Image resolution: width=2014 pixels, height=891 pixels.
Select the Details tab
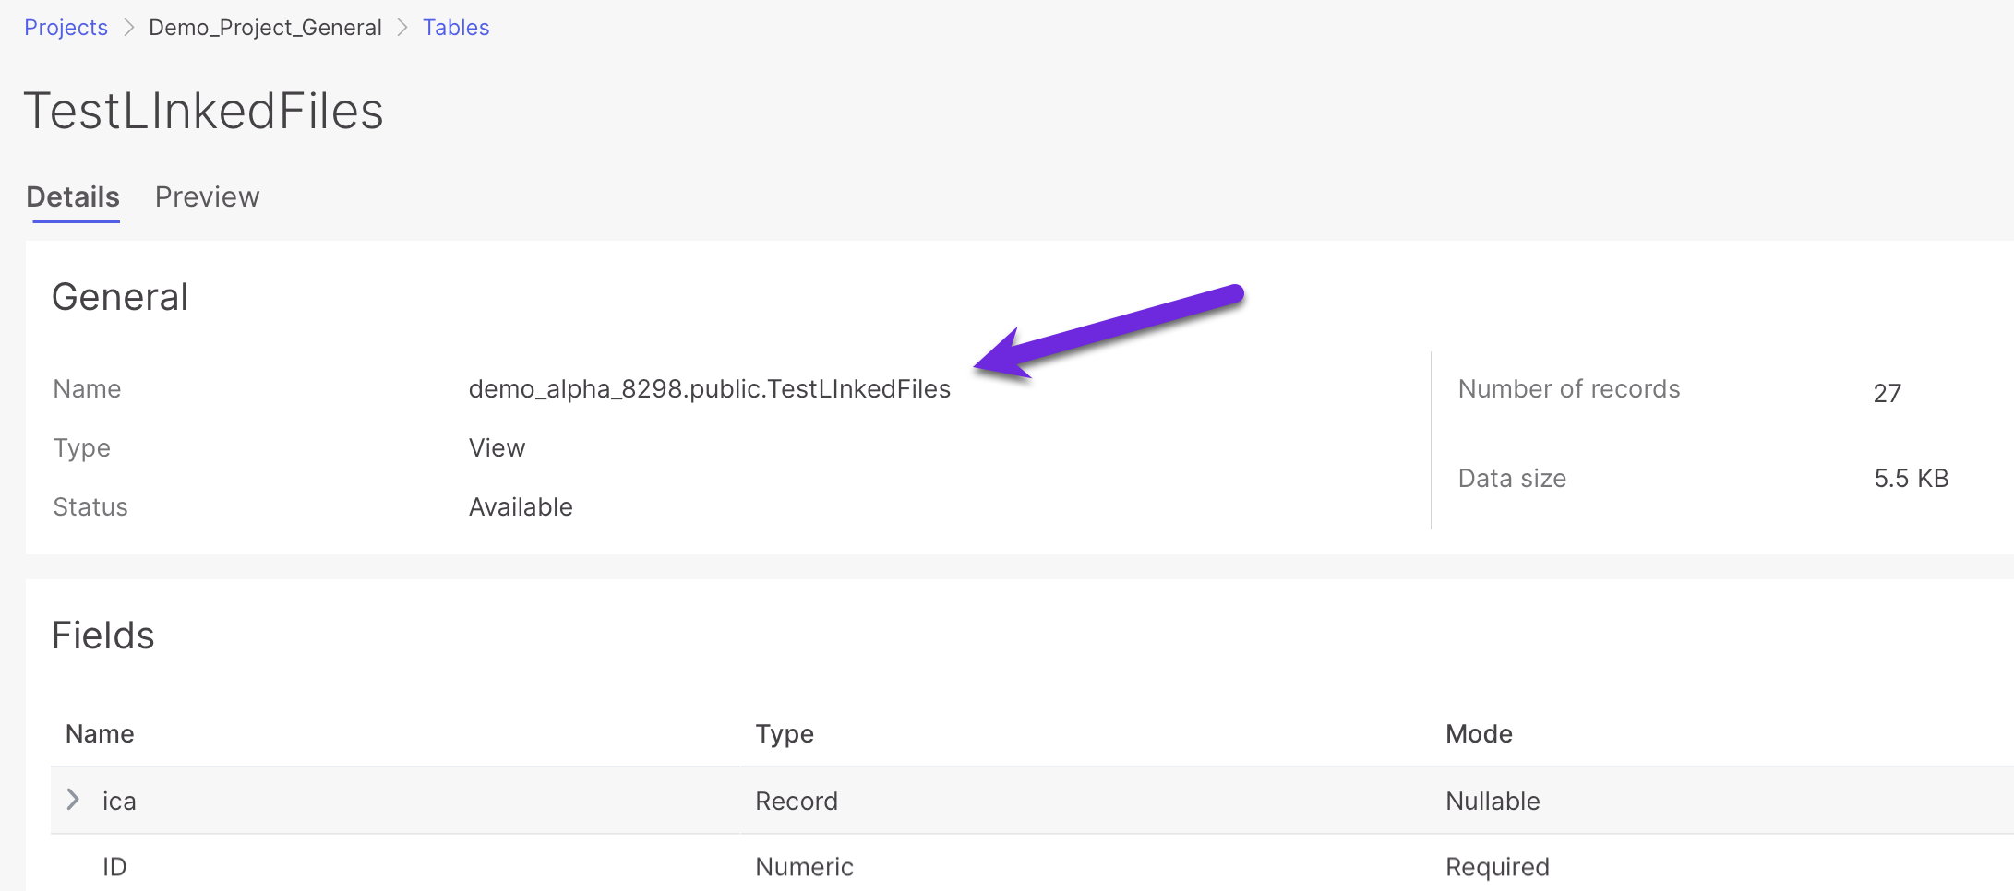point(73,196)
